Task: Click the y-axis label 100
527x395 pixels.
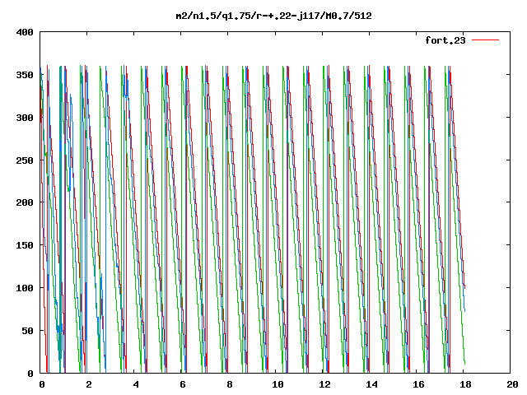Action: pyautogui.click(x=25, y=288)
